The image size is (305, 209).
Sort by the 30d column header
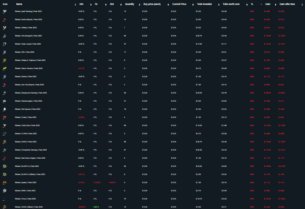click(x=112, y=4)
